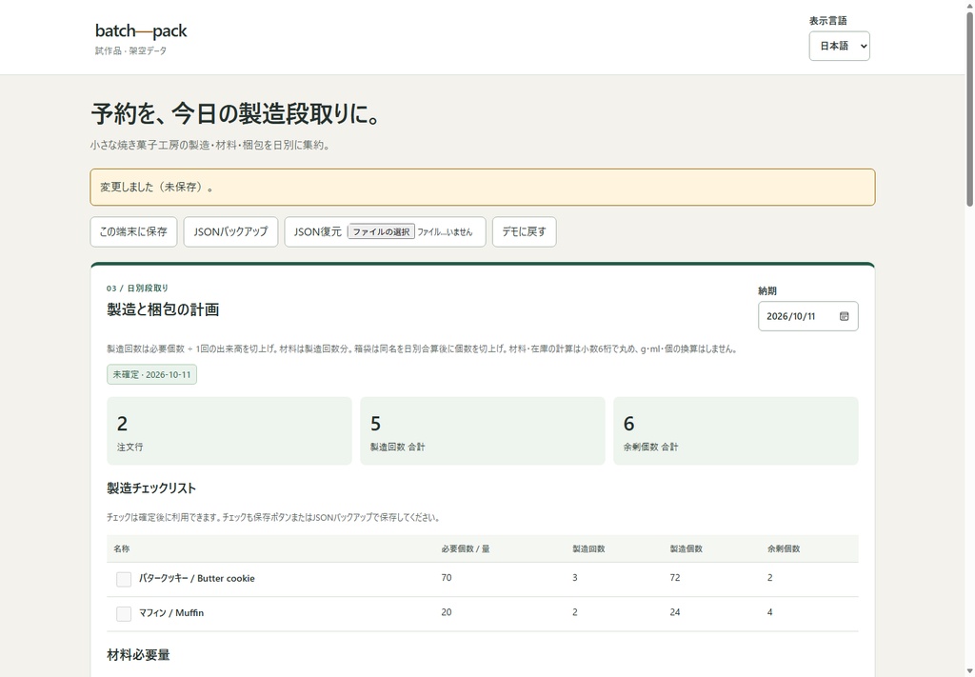
Task: Click the 材料必要量 heading
Action: pos(139,654)
